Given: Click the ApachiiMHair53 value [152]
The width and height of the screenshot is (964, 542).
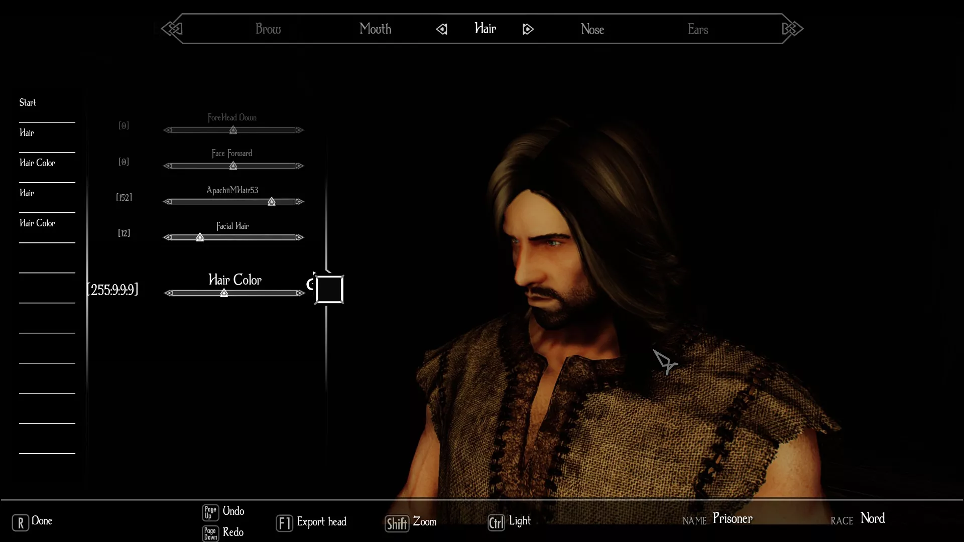Looking at the screenshot, I should click(124, 197).
